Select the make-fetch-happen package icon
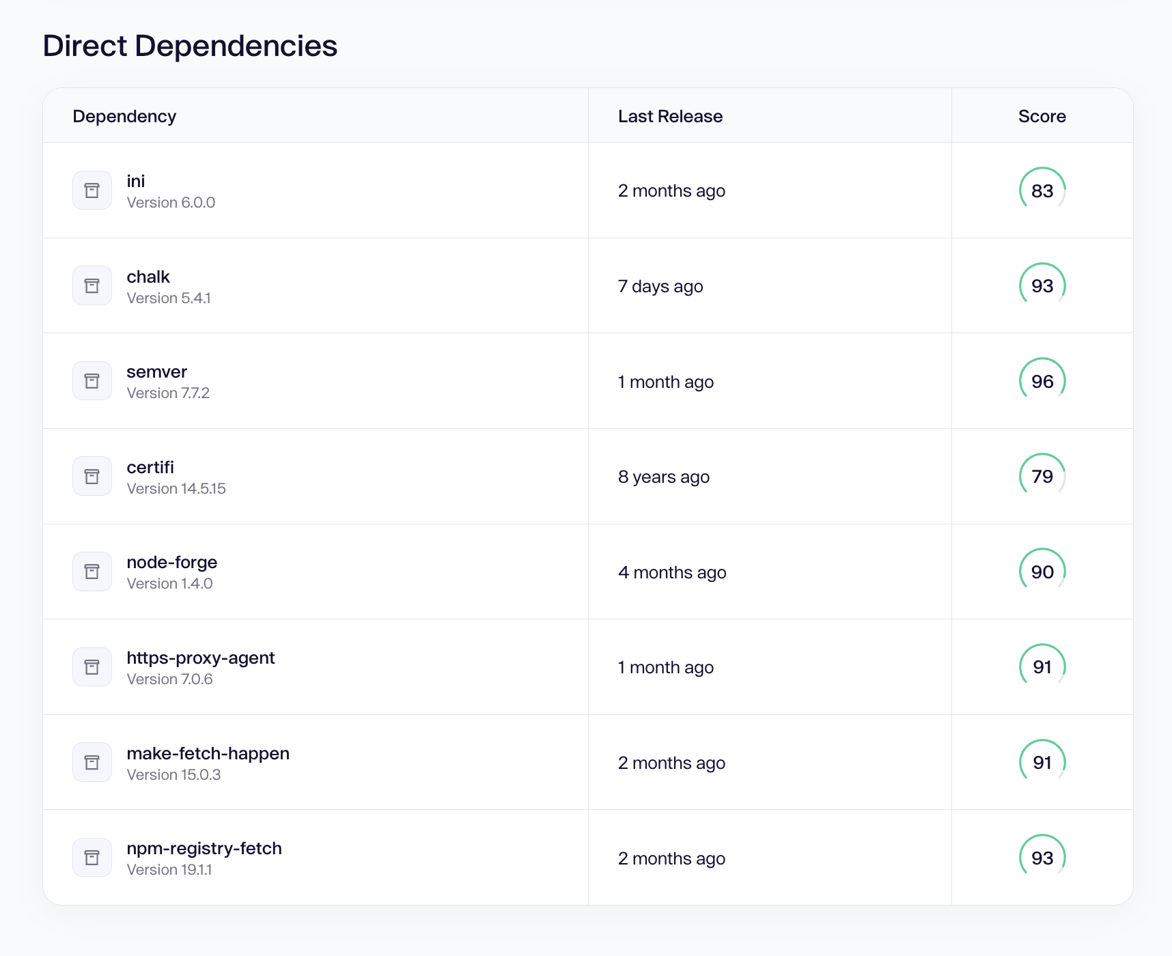Viewport: 1172px width, 956px height. click(92, 762)
